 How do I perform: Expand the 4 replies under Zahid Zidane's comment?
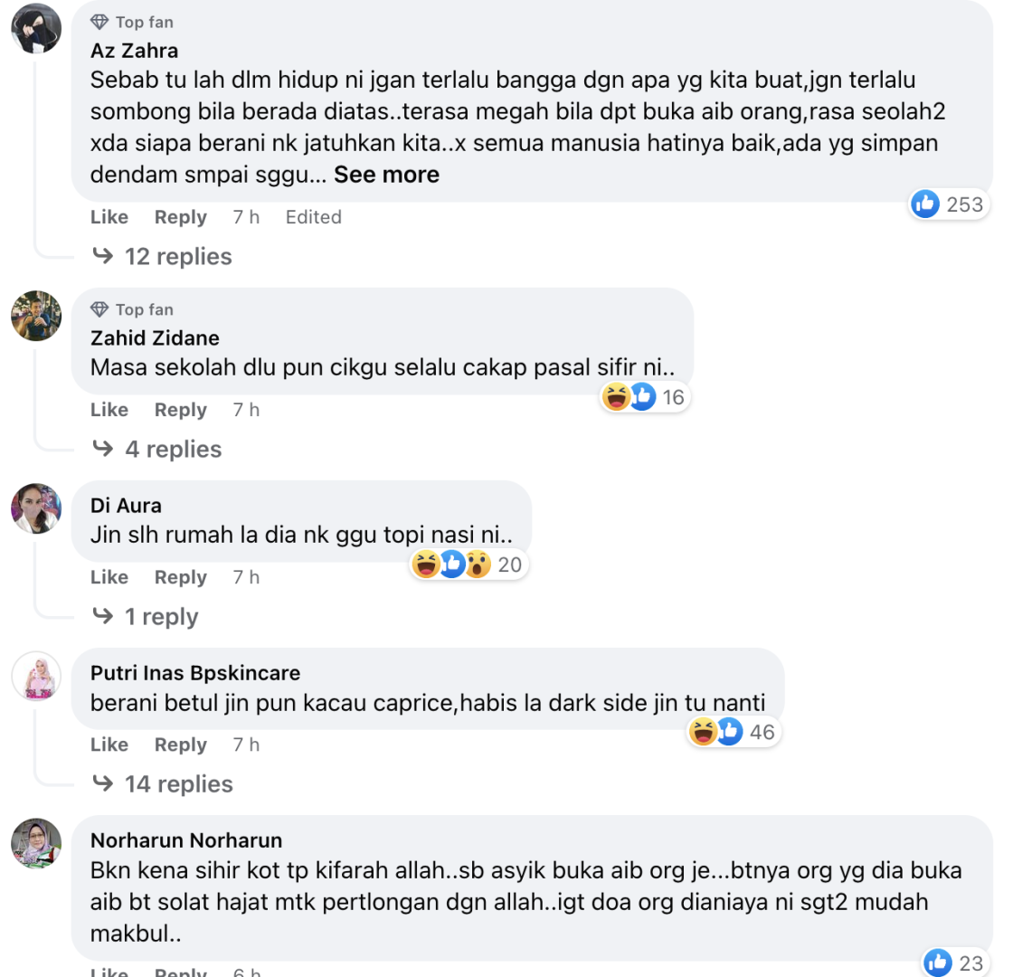(x=173, y=449)
